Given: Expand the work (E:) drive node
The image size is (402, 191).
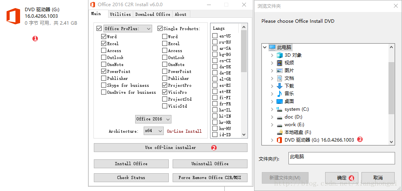Looking at the screenshot, I should click(x=272, y=125).
